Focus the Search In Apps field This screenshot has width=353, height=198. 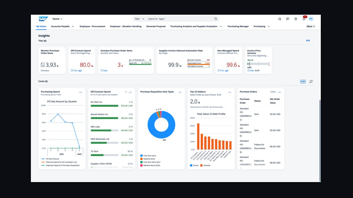click(179, 19)
